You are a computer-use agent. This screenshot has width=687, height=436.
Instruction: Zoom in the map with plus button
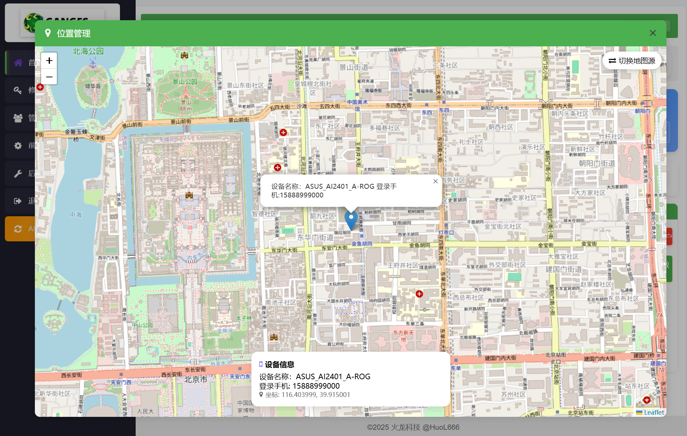pyautogui.click(x=49, y=61)
